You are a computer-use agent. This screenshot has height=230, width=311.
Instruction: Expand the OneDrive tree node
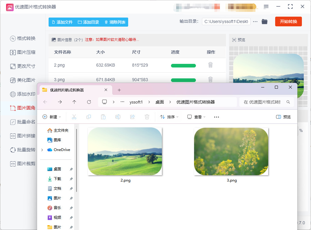(x=42, y=150)
